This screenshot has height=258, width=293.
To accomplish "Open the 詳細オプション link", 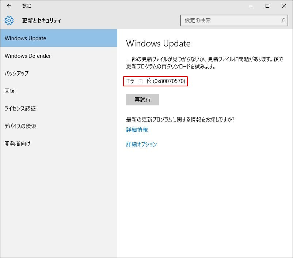I will (141, 144).
